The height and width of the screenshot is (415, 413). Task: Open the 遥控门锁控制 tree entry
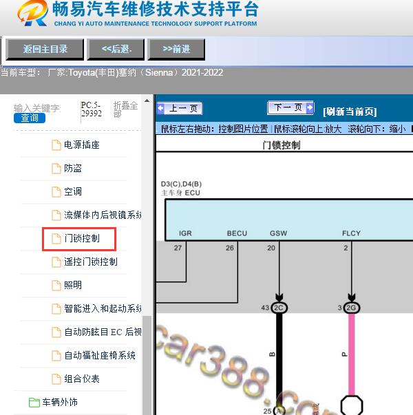(91, 262)
